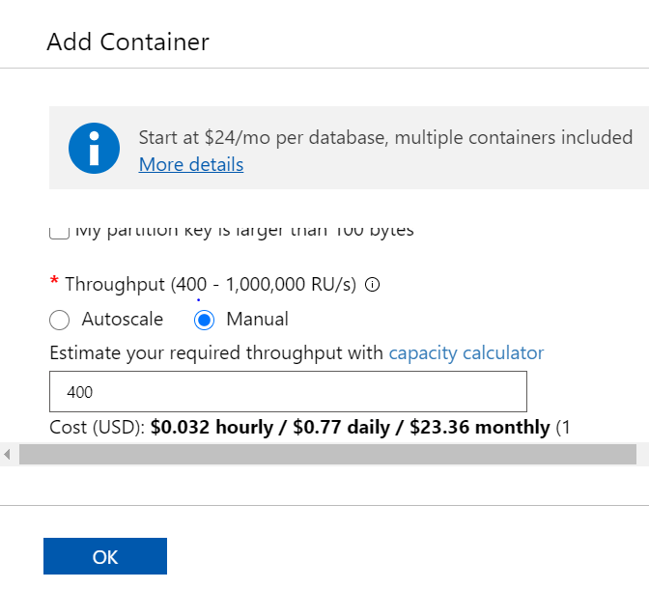Click the partition key checkbox label text
The width and height of the screenshot is (649, 589).
pyautogui.click(x=243, y=231)
